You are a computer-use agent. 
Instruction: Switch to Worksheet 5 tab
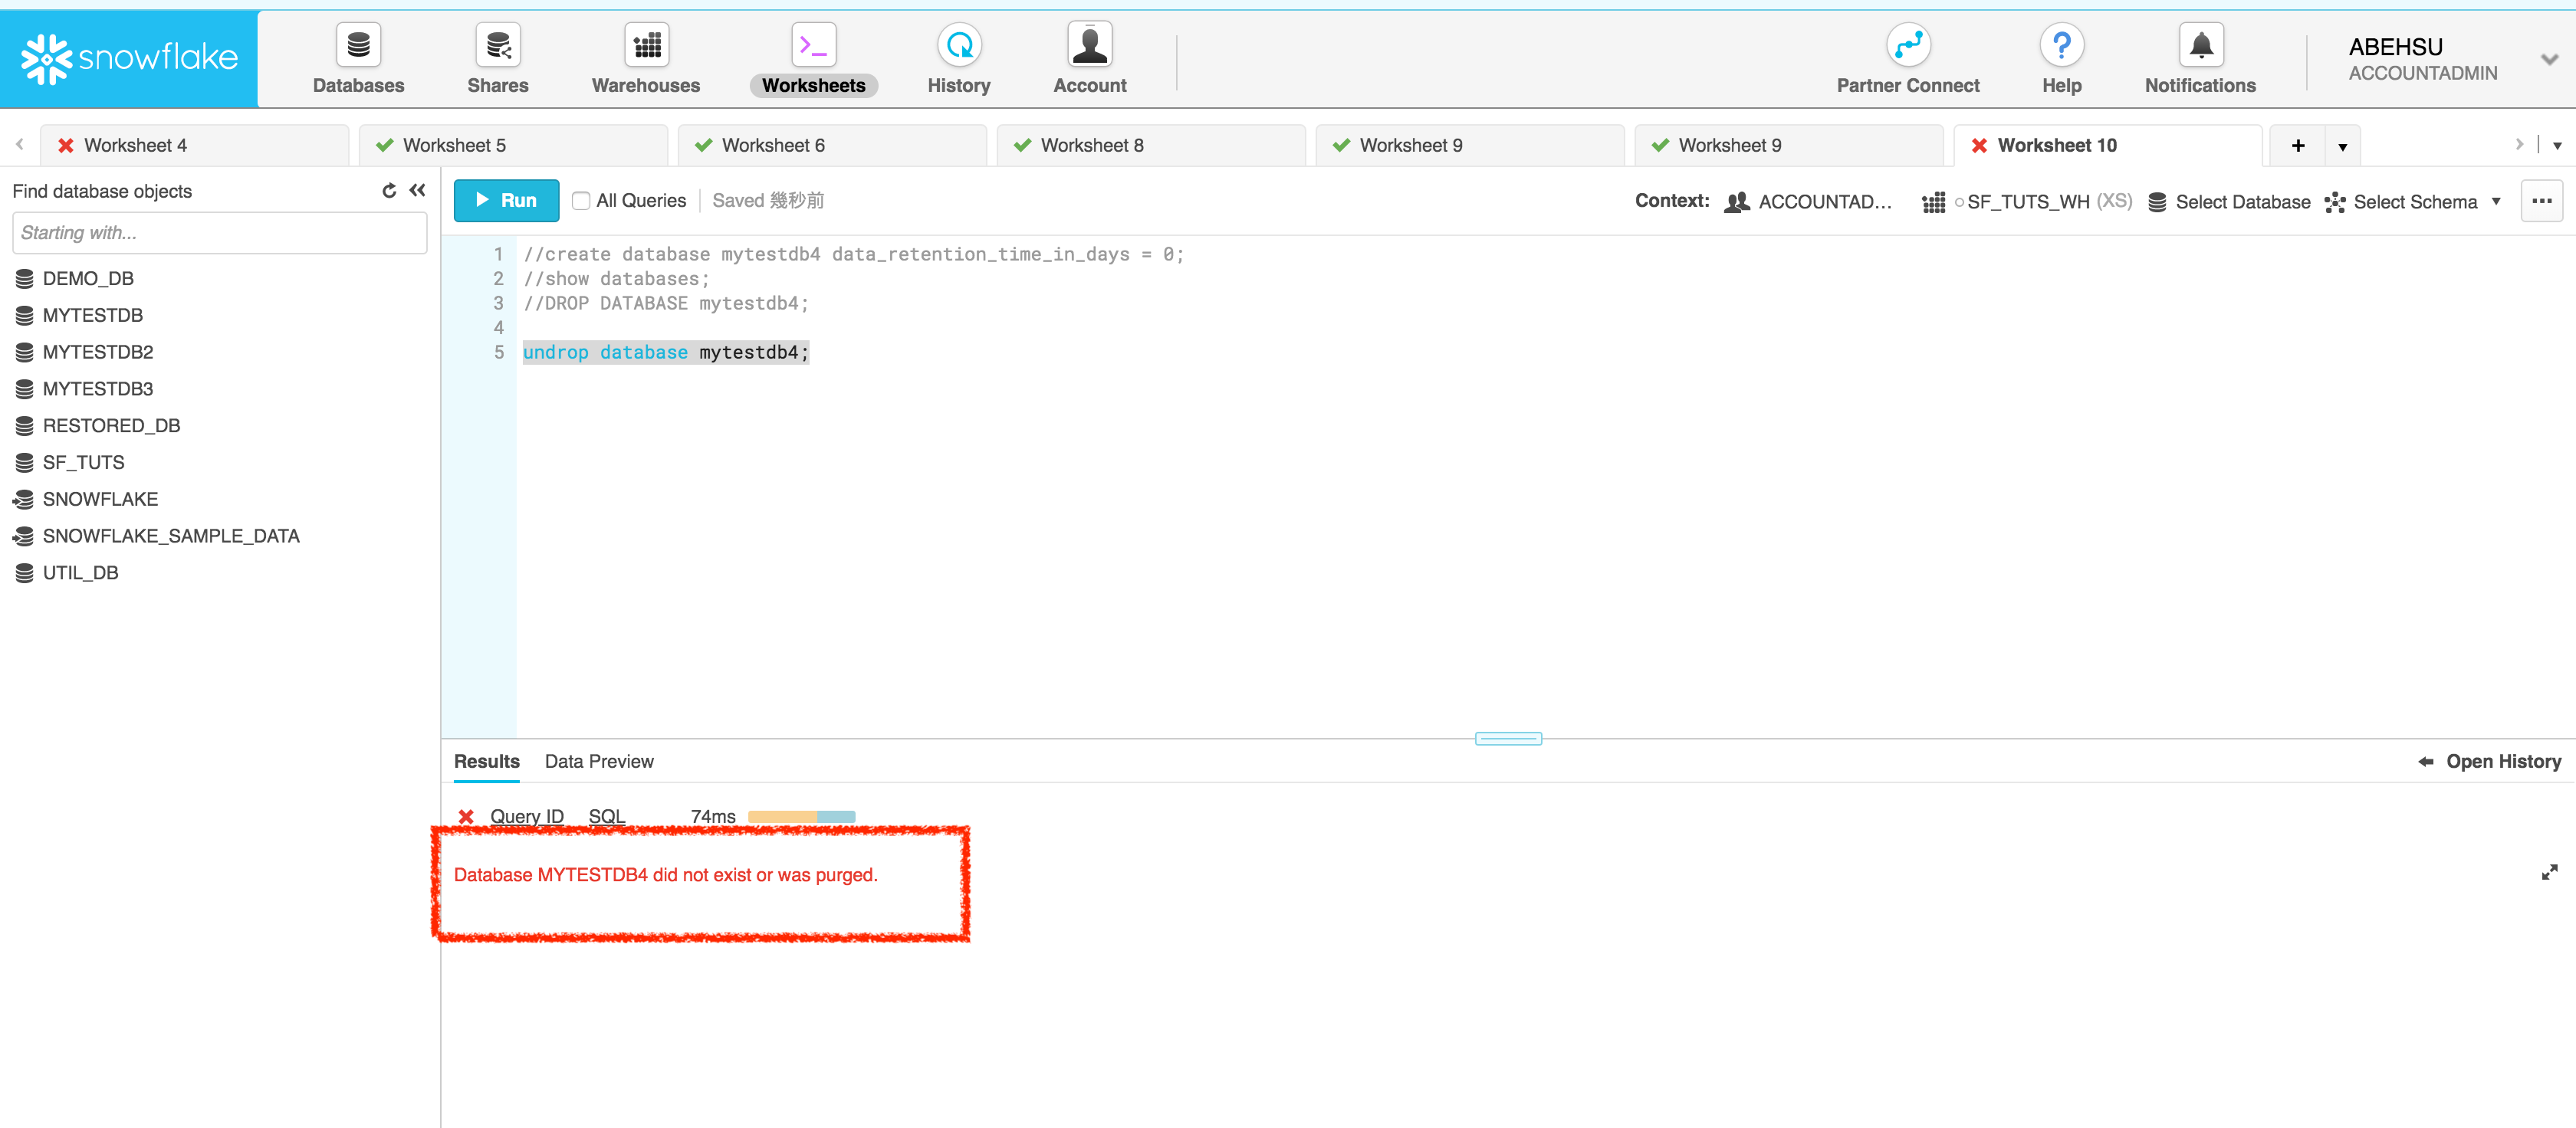coord(513,146)
